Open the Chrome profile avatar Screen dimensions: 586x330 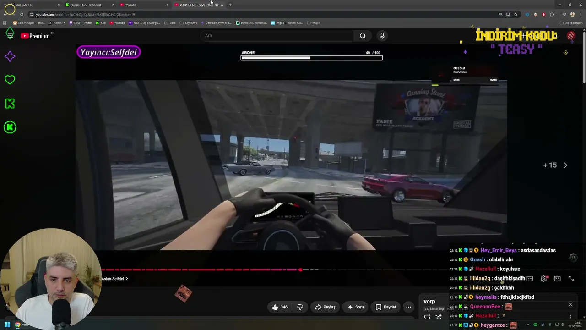(572, 14)
